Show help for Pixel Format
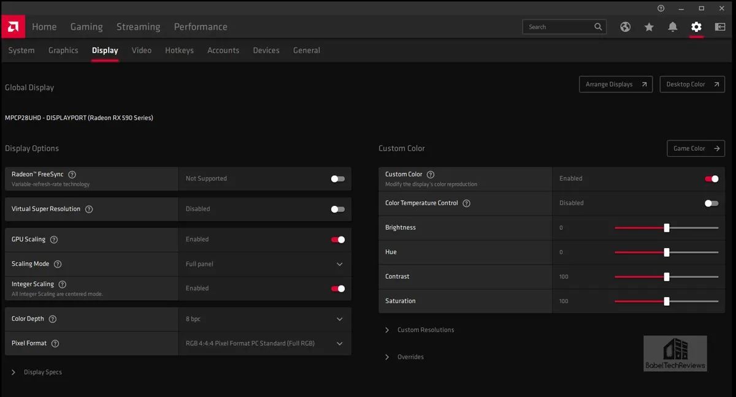Screen dimensions: 736x397 pyautogui.click(x=55, y=344)
